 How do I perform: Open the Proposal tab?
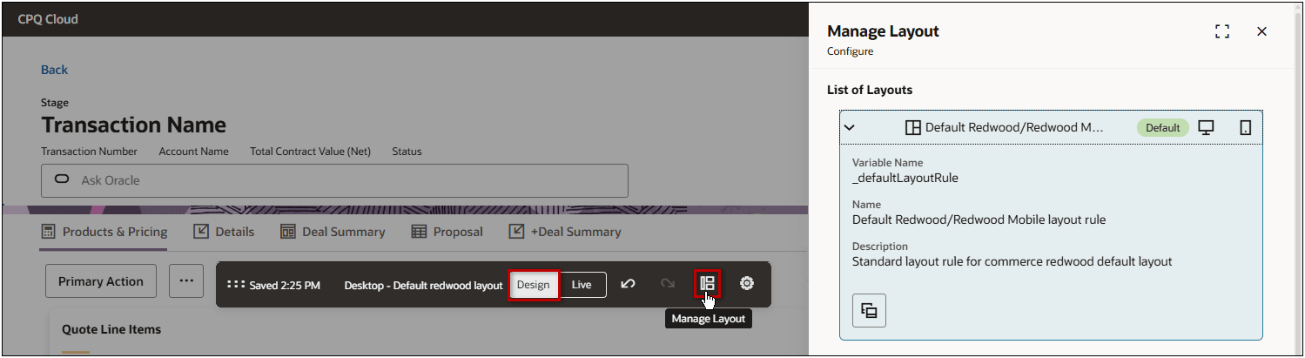(x=447, y=232)
